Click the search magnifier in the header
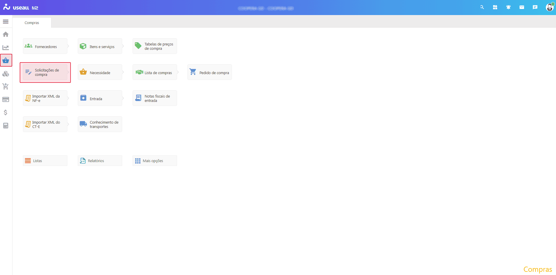 [482, 8]
